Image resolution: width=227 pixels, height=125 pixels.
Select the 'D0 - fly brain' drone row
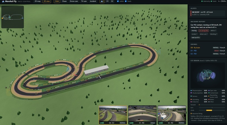tap(208, 48)
